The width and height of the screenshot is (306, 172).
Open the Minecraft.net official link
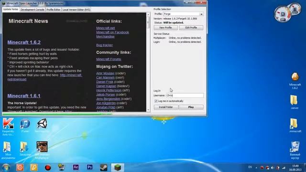pyautogui.click(x=105, y=28)
